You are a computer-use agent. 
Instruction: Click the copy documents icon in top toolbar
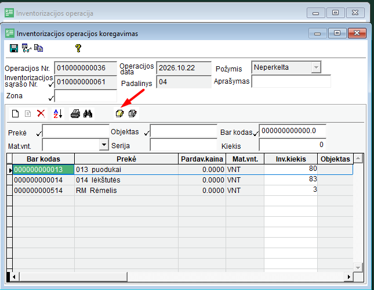coord(38,48)
